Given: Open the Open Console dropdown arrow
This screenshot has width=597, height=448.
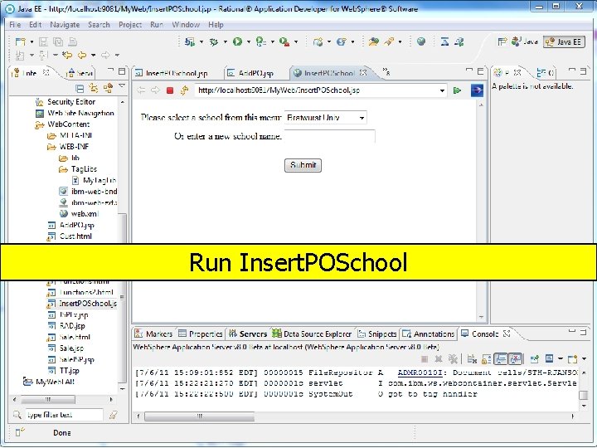Looking at the screenshot, I should point(584,359).
